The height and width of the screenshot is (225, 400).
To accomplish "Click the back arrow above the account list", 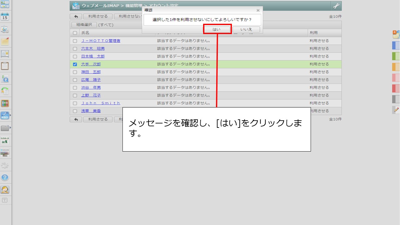I will [76, 16].
